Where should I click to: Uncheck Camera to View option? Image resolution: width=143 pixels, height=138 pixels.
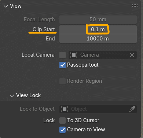(x=62, y=130)
